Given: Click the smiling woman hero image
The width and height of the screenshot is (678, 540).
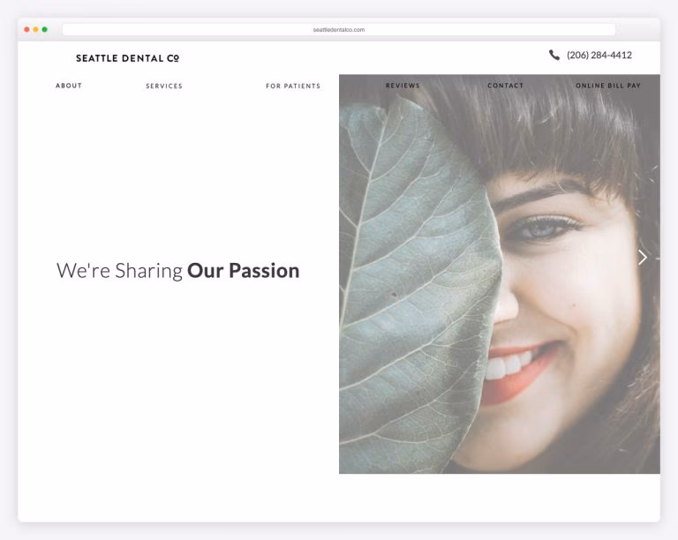Looking at the screenshot, I should 500,274.
